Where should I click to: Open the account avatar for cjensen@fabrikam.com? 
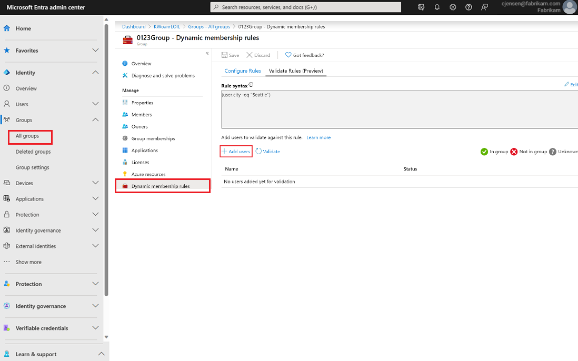pyautogui.click(x=570, y=7)
